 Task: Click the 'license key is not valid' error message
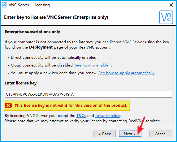pyautogui.click(x=71, y=105)
